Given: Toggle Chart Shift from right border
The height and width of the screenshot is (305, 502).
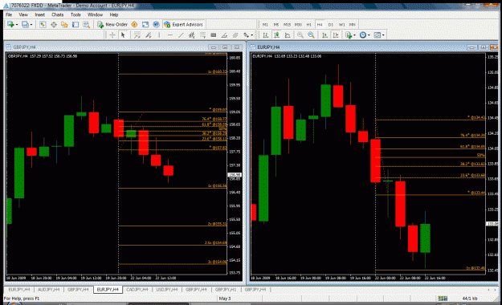Looking at the screenshot, I should tap(336, 35).
